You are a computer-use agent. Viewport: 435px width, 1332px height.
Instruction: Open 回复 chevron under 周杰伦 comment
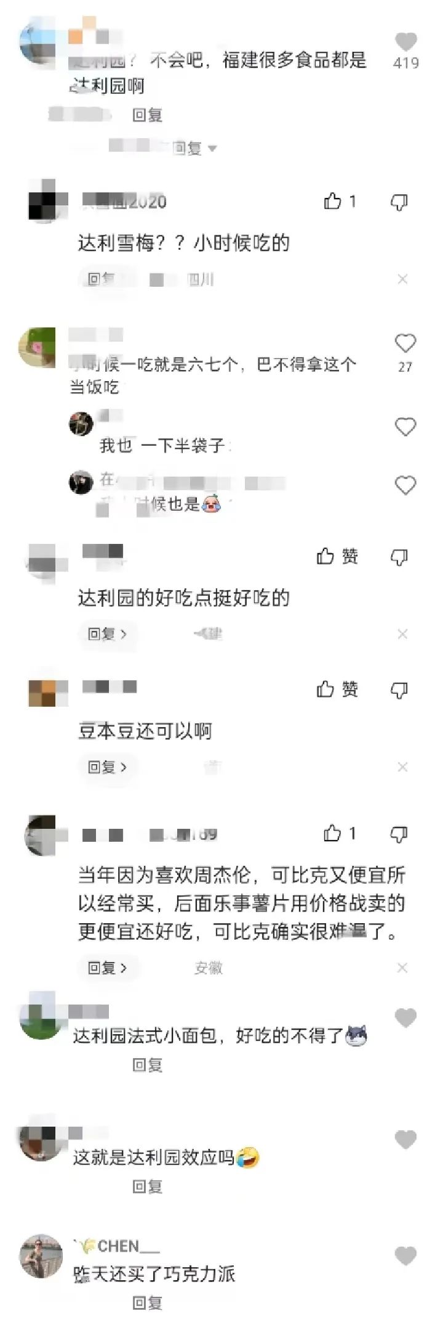tap(108, 968)
